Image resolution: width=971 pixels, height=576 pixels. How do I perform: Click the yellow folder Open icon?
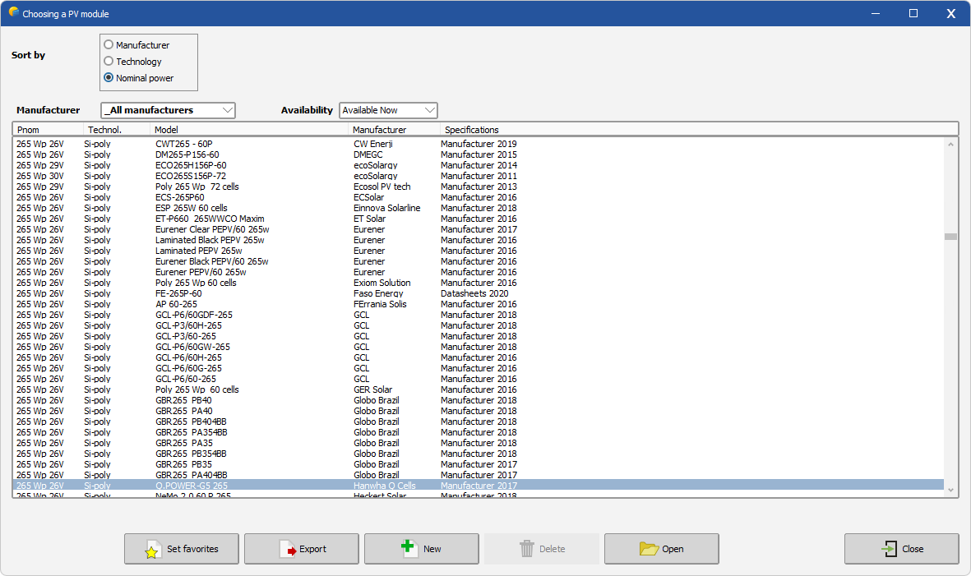click(649, 549)
